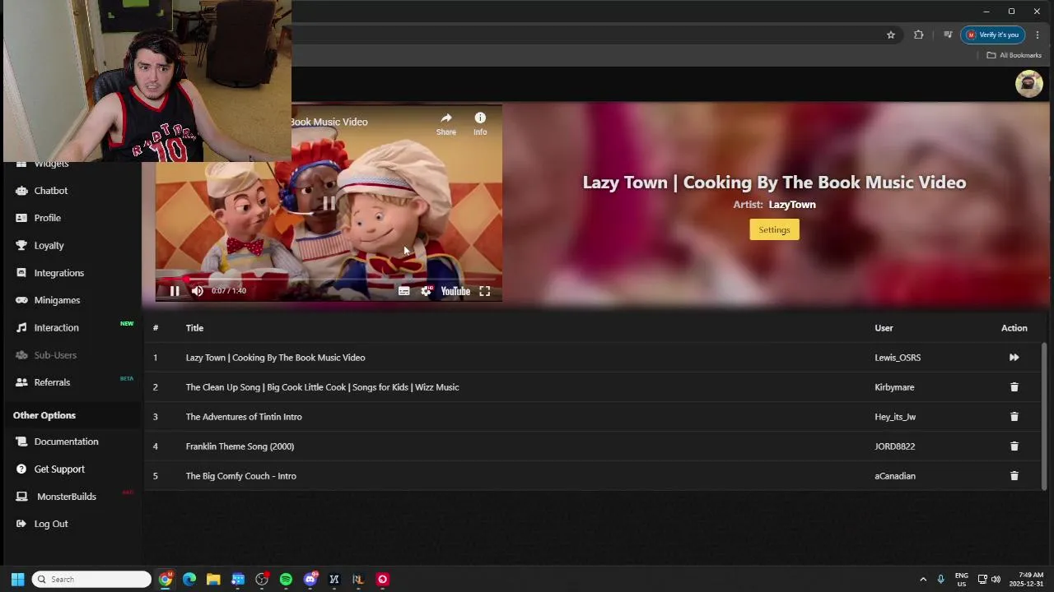1054x592 pixels.
Task: Open the Interaction section marked NEW
Action: click(57, 327)
